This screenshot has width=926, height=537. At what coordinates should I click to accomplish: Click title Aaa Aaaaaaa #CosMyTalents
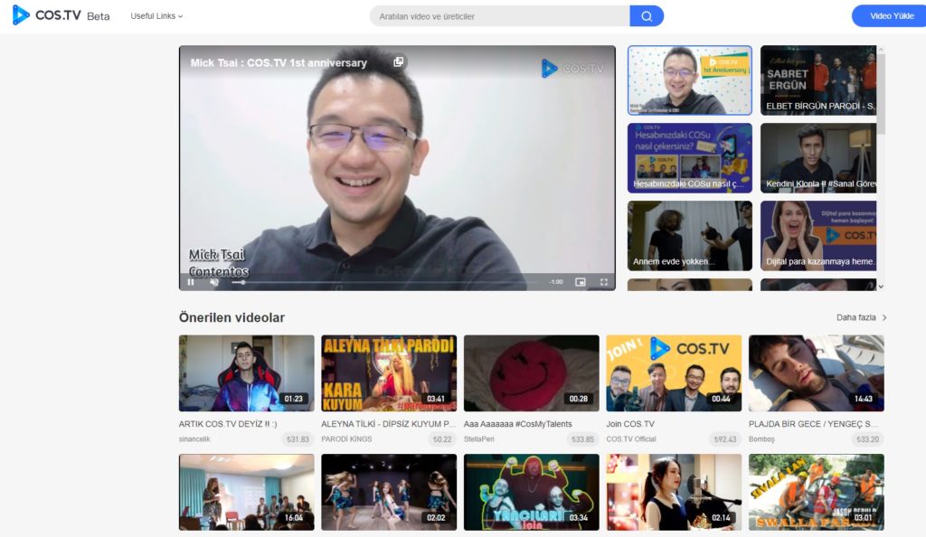[x=518, y=424]
